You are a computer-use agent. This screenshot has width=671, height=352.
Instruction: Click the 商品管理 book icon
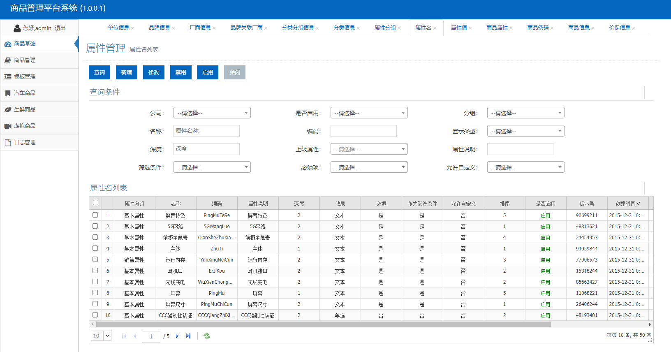[x=8, y=60]
